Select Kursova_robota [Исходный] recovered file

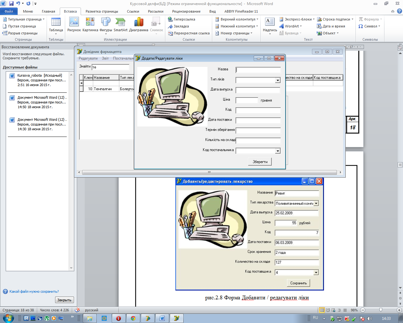(38, 80)
